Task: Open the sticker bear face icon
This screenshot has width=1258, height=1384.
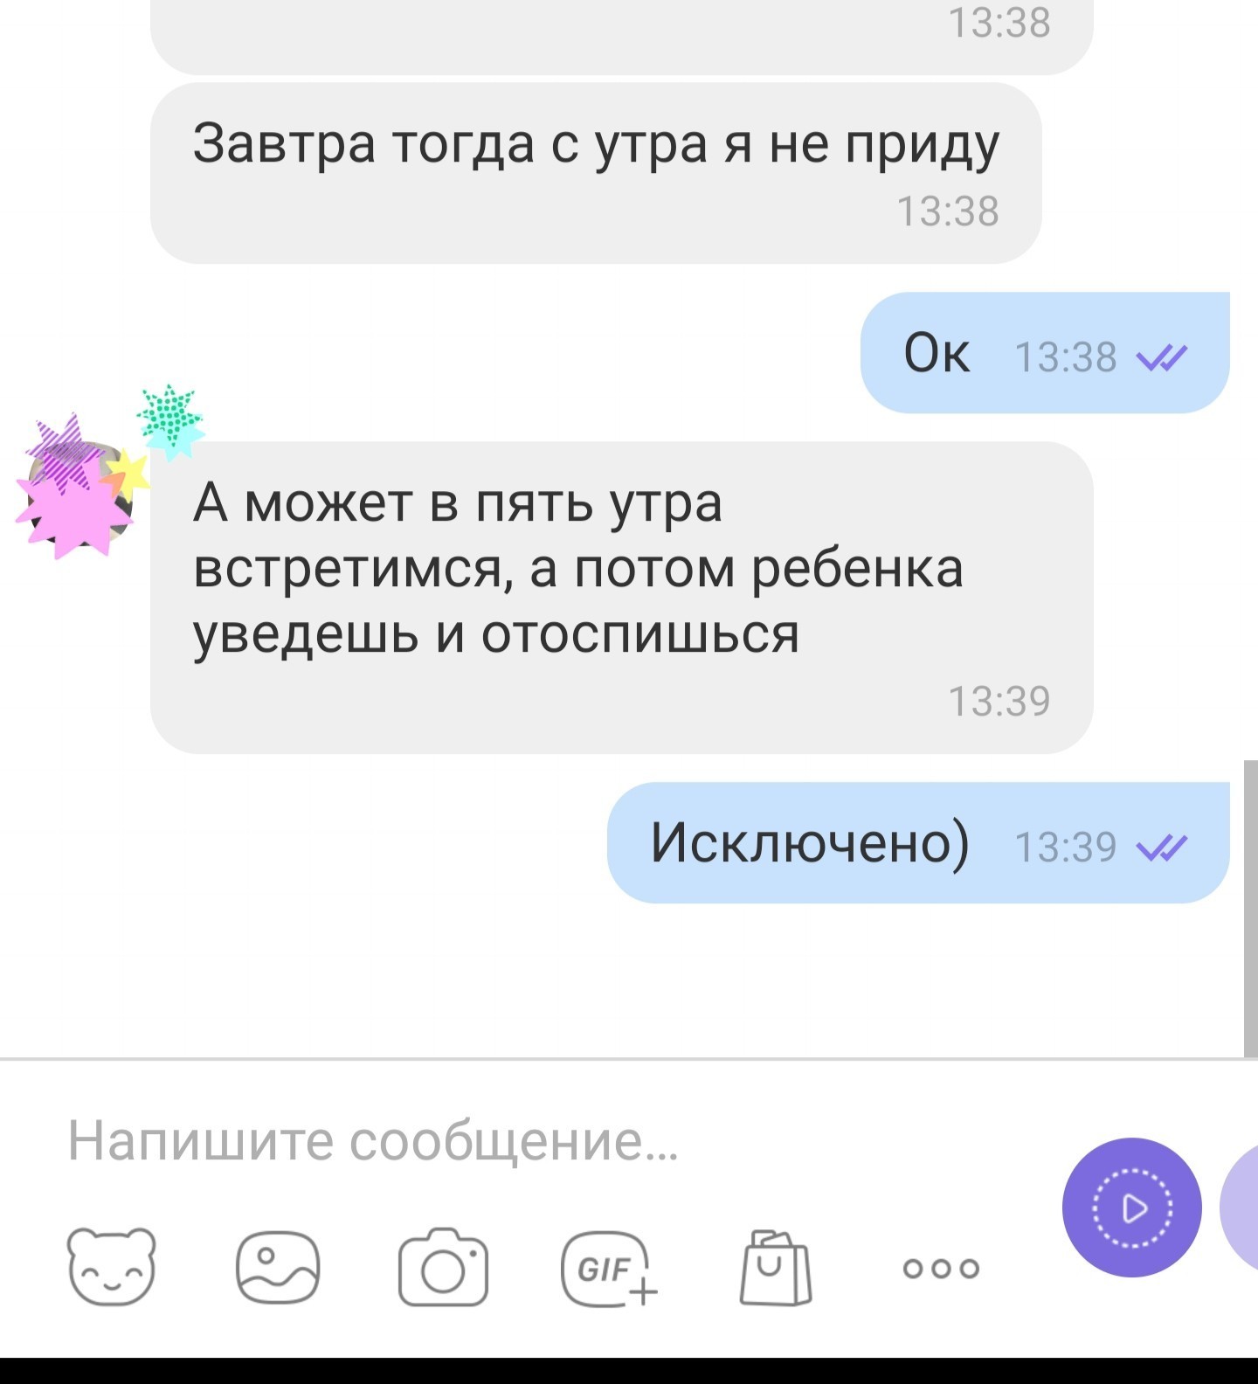Action: pos(112,1267)
